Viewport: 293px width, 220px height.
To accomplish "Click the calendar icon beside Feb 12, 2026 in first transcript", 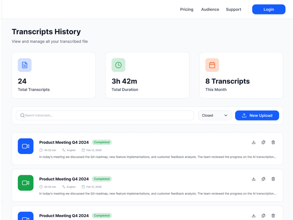I will pos(83,150).
